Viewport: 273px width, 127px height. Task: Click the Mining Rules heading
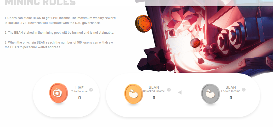point(40,2)
